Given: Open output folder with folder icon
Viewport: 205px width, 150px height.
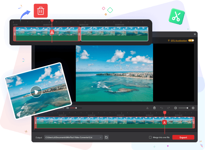Looking at the screenshot, I should click(106, 137).
